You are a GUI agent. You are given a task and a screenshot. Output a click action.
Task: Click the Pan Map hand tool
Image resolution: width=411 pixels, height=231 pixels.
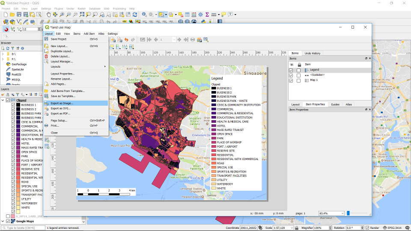48,15
